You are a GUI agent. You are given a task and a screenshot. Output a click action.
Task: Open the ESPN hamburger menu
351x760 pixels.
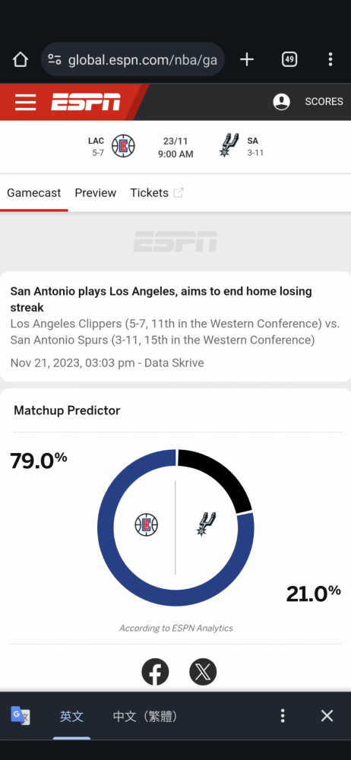pos(25,103)
